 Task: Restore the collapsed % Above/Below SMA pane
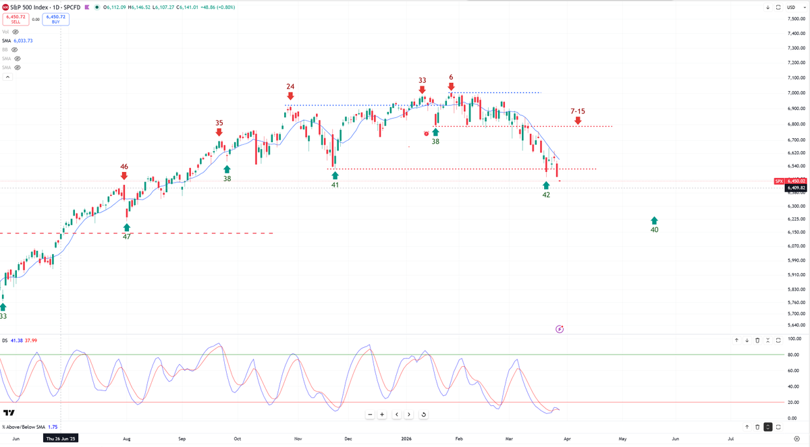pos(768,427)
